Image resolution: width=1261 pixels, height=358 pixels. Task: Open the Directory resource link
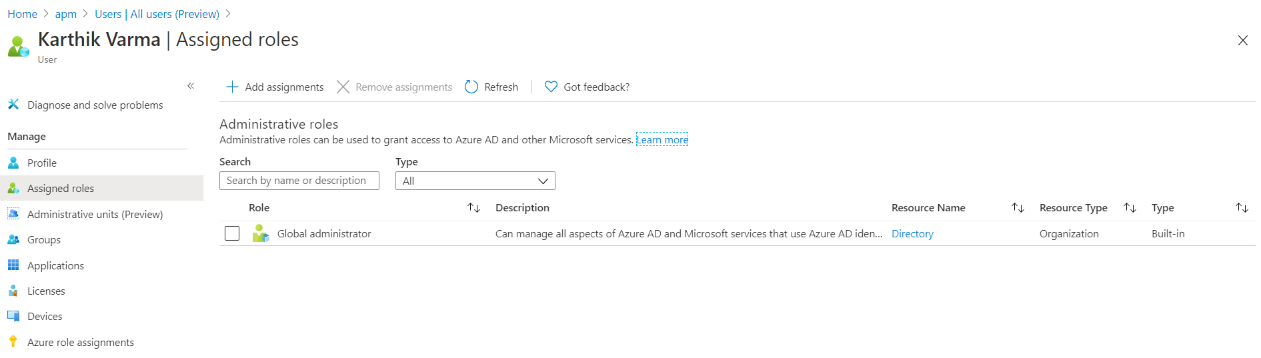[x=912, y=233]
